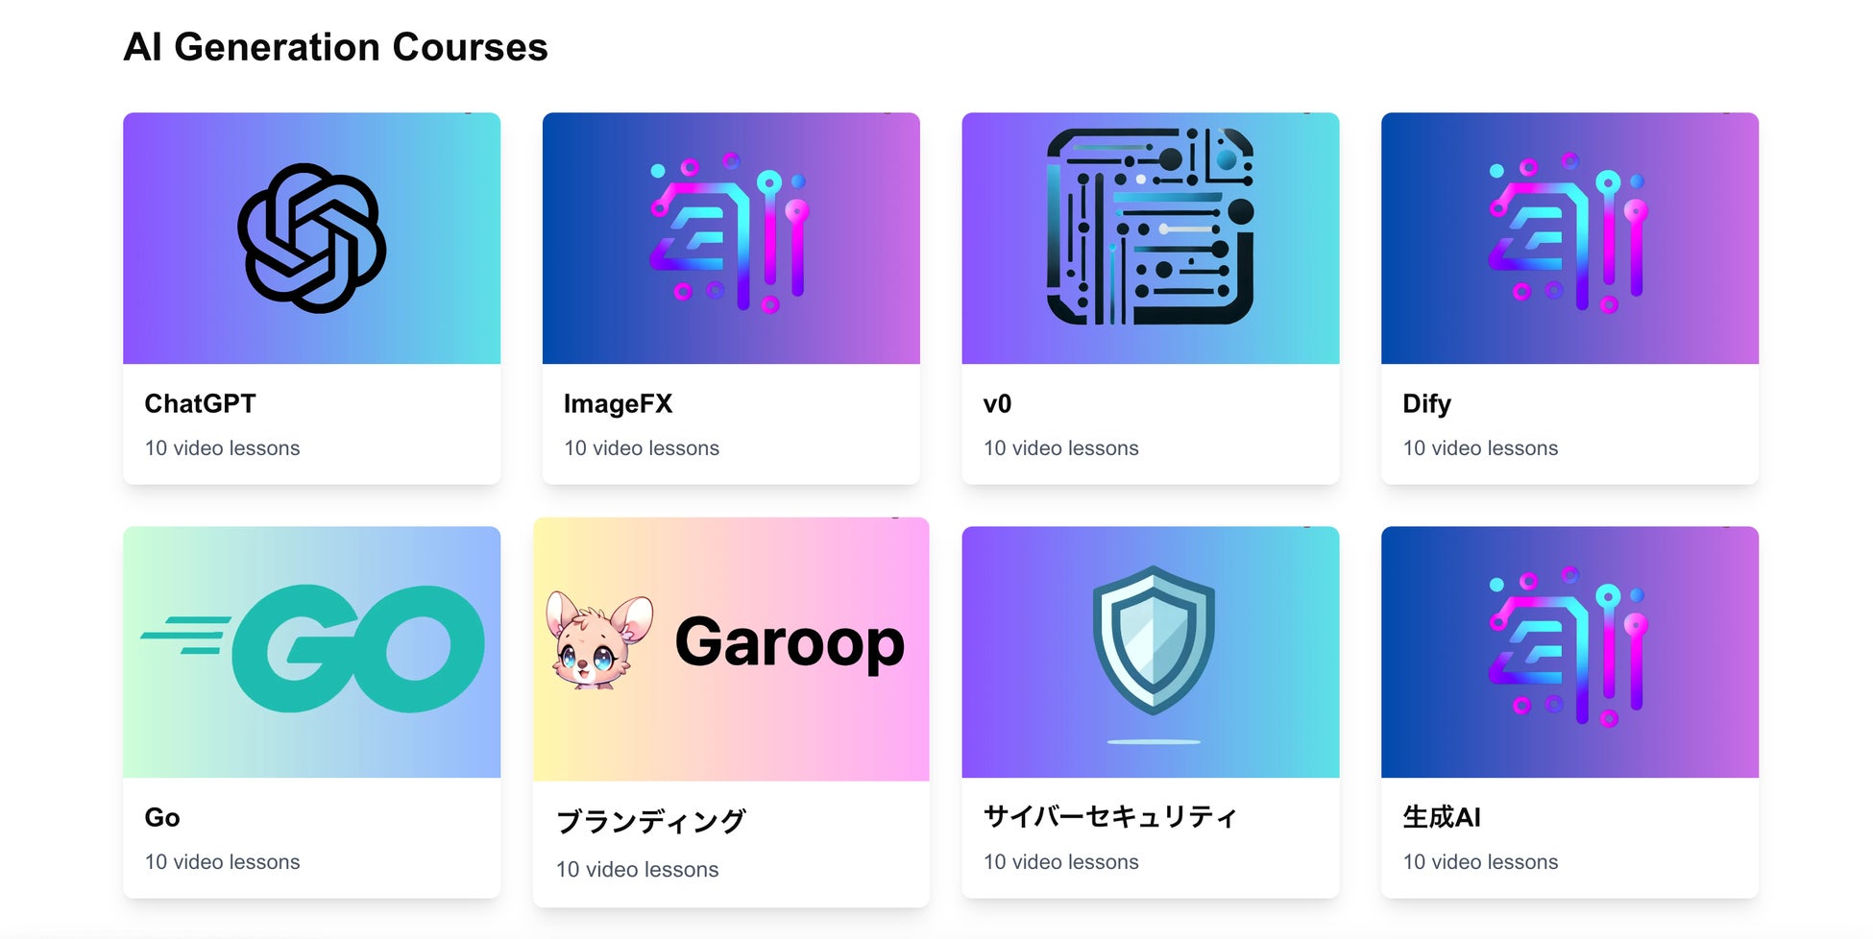The width and height of the screenshot is (1873, 939).
Task: Click the AI Generation Courses heading
Action: (x=335, y=47)
